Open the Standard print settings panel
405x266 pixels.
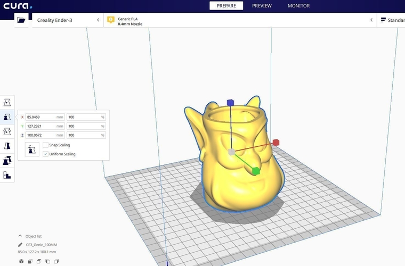[391, 20]
